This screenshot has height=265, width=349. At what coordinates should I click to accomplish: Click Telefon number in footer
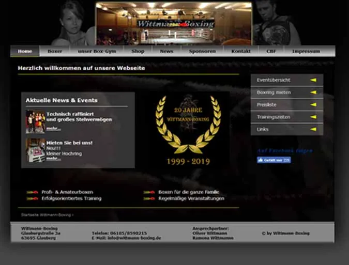(128, 233)
